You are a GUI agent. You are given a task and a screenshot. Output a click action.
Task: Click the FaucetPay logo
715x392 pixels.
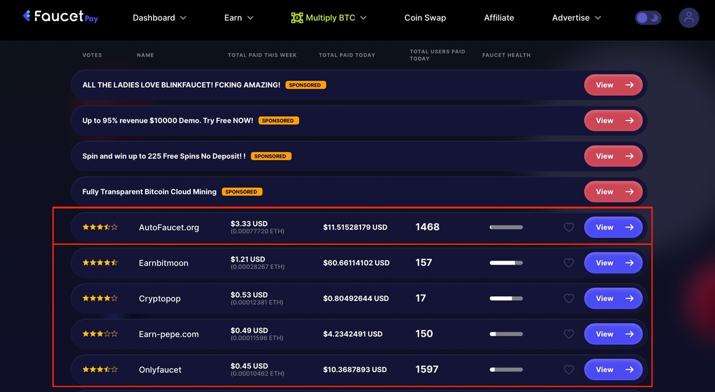point(60,17)
